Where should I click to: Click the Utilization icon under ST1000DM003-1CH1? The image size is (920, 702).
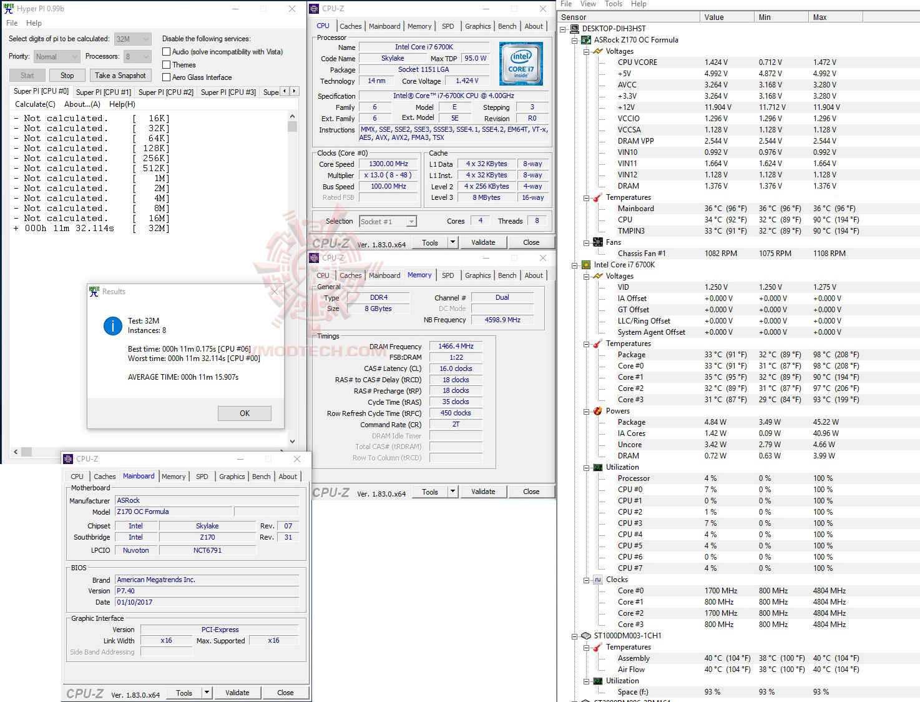click(597, 681)
